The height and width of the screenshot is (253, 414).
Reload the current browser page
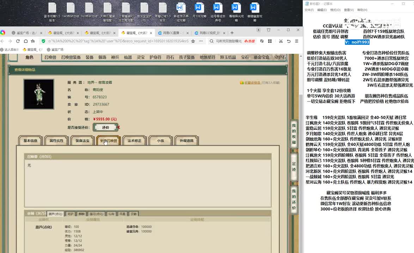click(18, 41)
